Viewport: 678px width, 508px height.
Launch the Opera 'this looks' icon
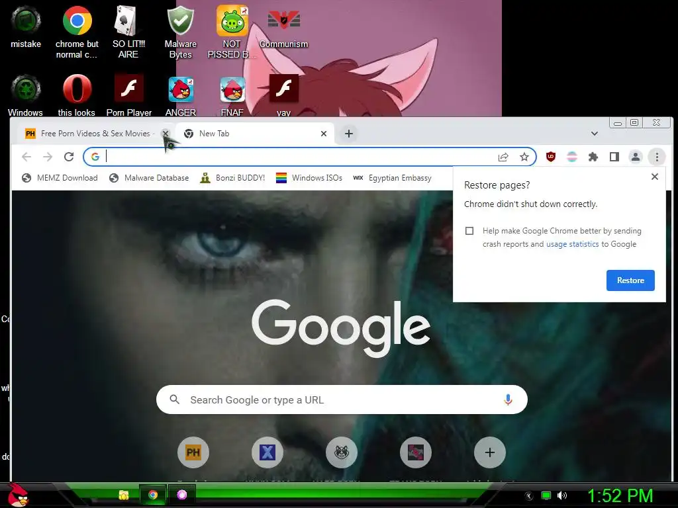(77, 95)
